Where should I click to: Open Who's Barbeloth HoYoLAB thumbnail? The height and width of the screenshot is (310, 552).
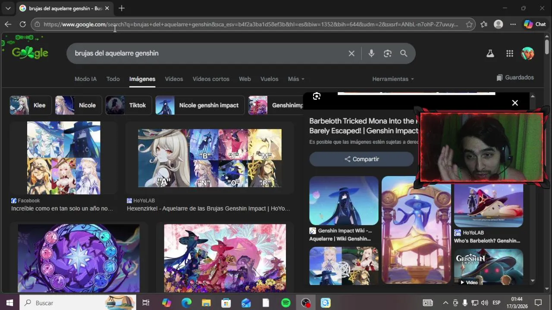[489, 206]
